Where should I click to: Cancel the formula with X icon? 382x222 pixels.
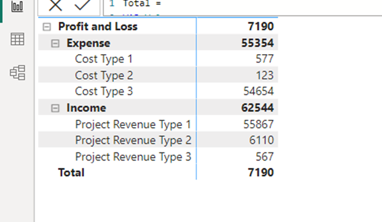click(55, 5)
